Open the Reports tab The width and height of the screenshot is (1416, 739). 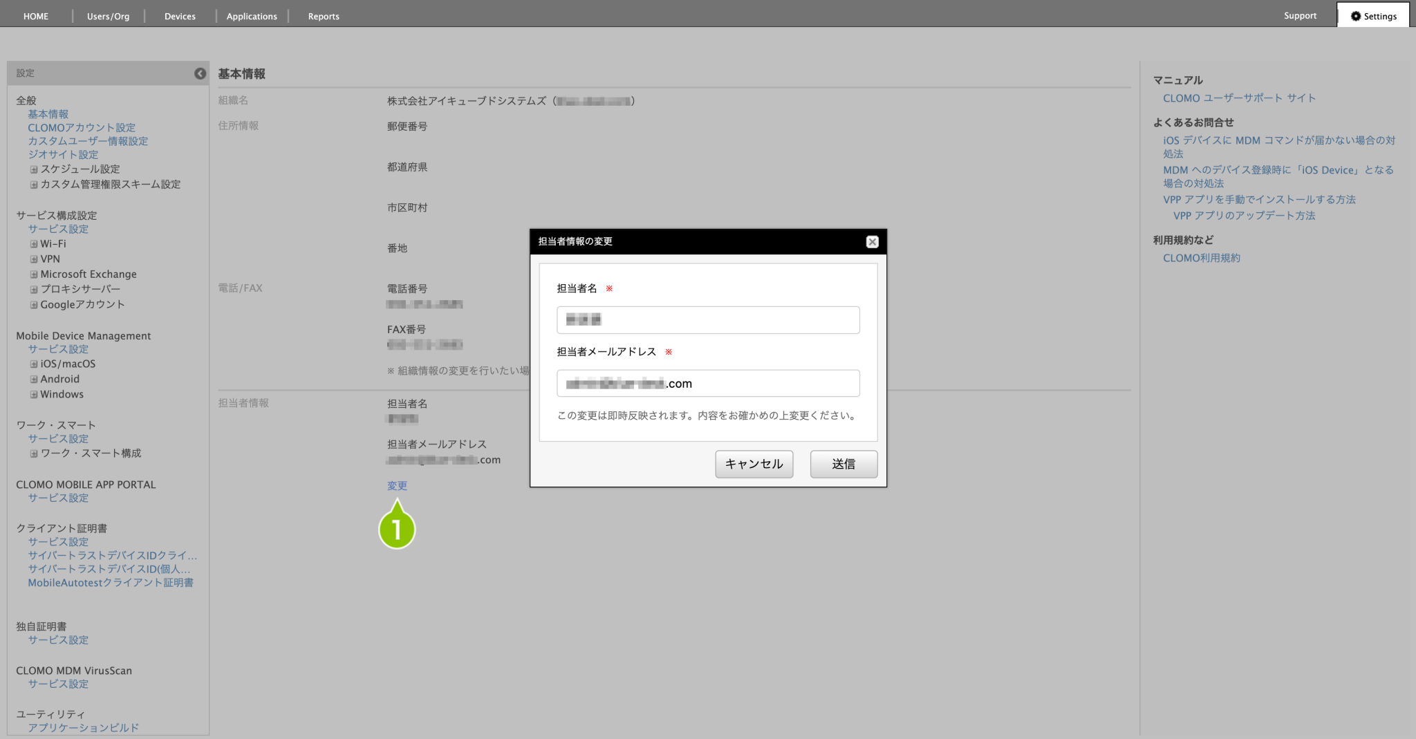[324, 16]
